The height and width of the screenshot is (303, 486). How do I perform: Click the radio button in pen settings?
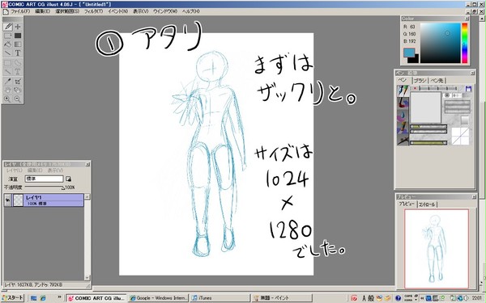pos(446,95)
